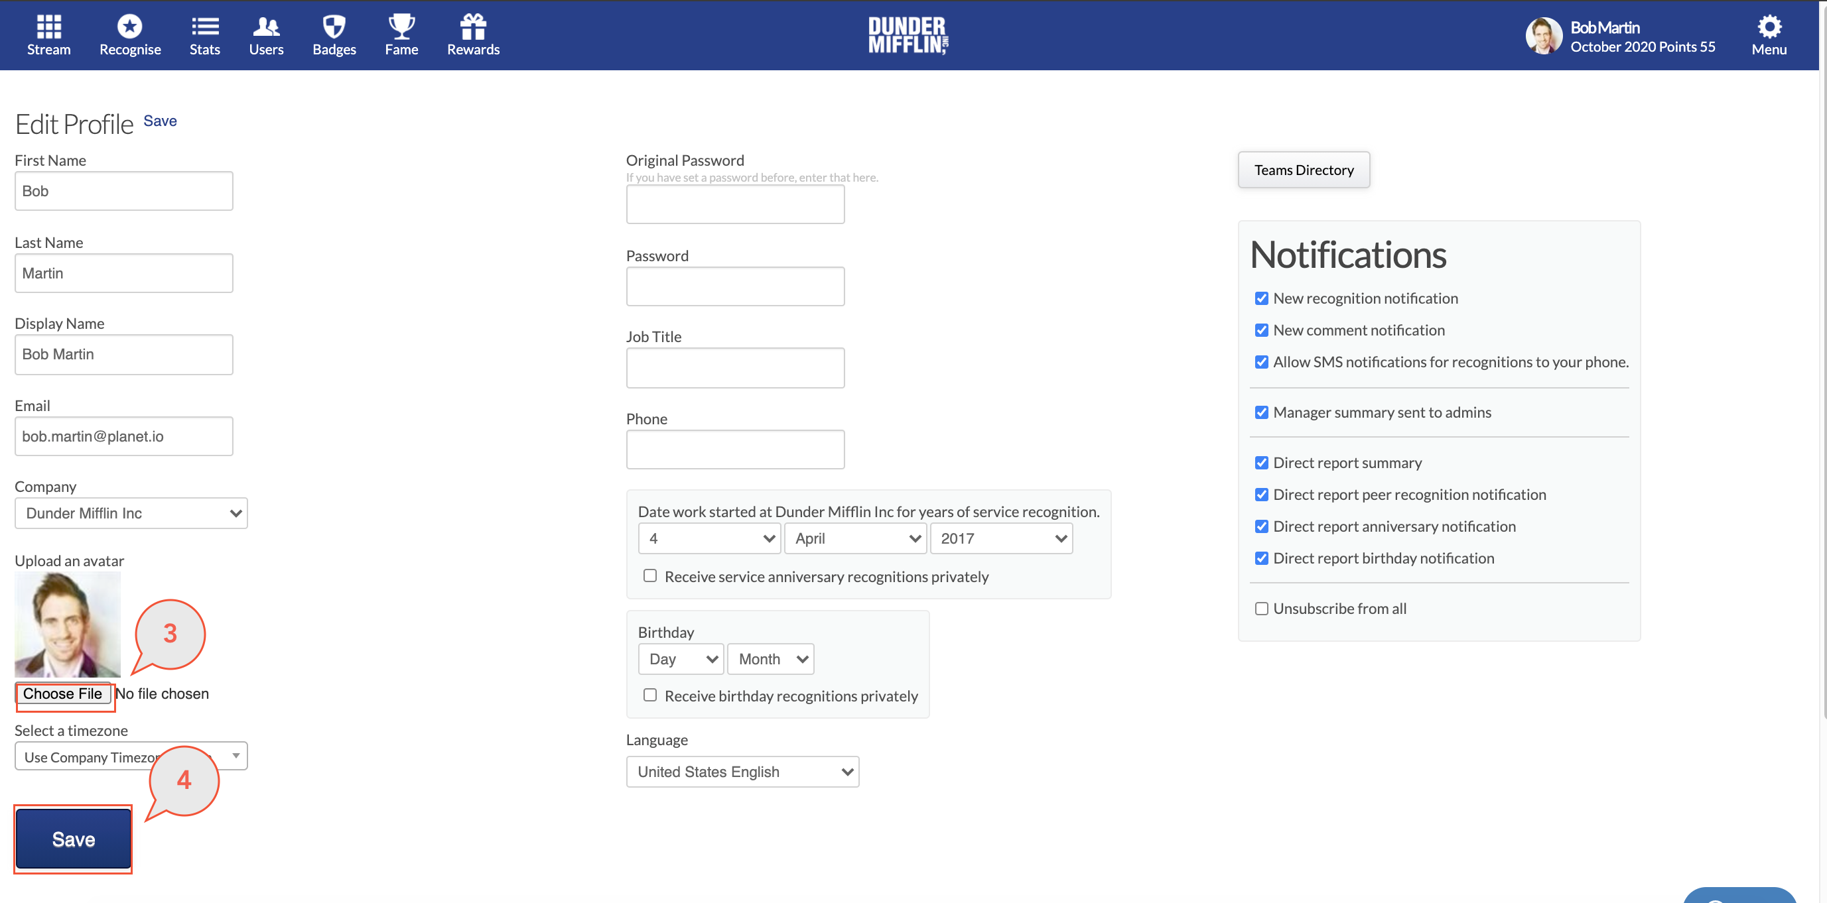This screenshot has height=903, width=1827.
Task: Open the Stats page
Action: coord(204,34)
